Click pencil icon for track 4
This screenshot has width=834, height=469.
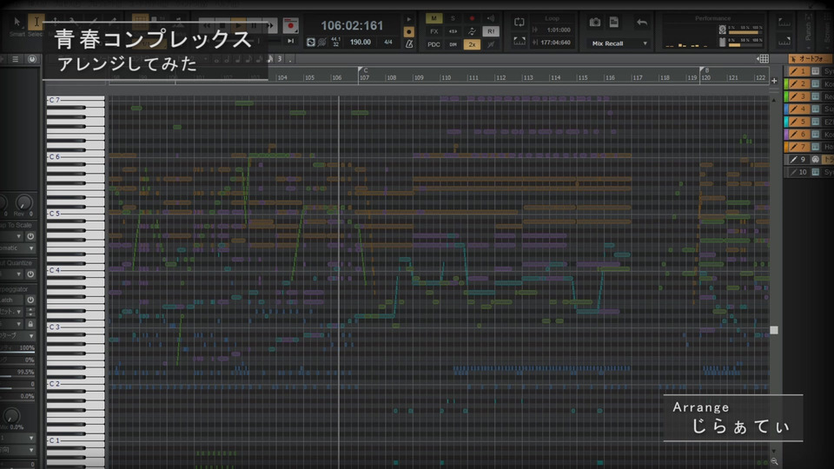pyautogui.click(x=793, y=109)
